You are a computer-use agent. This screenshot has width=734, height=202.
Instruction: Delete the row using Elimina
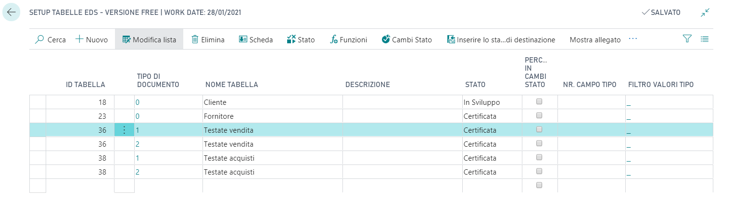click(x=208, y=40)
